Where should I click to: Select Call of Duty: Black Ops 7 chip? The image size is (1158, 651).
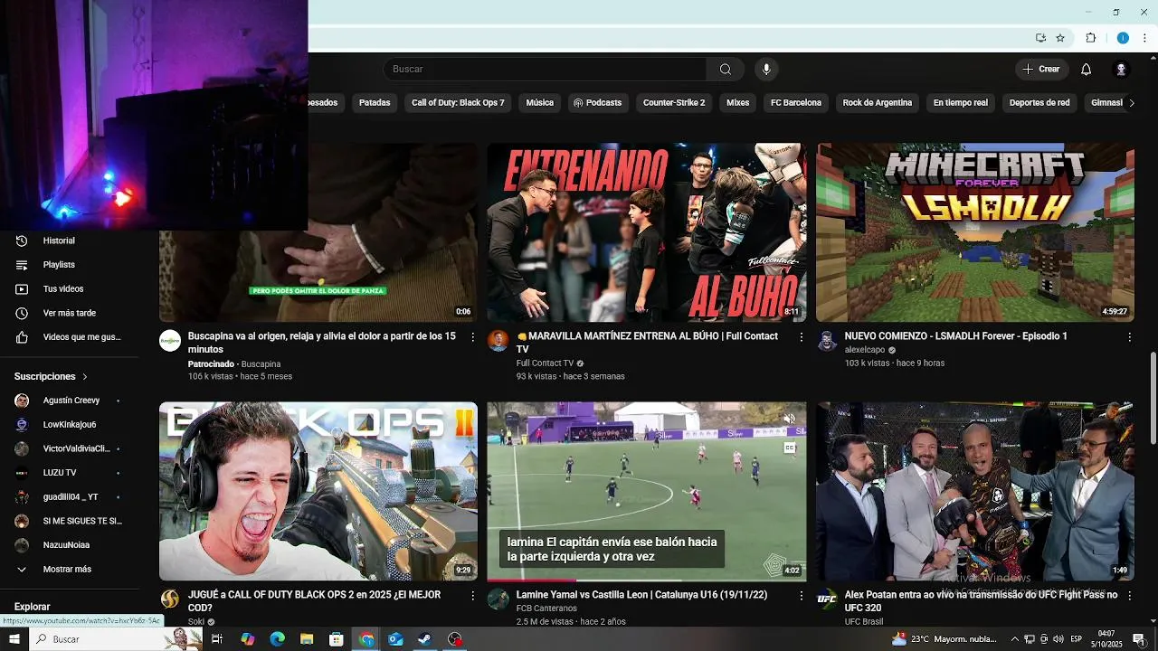tap(458, 103)
